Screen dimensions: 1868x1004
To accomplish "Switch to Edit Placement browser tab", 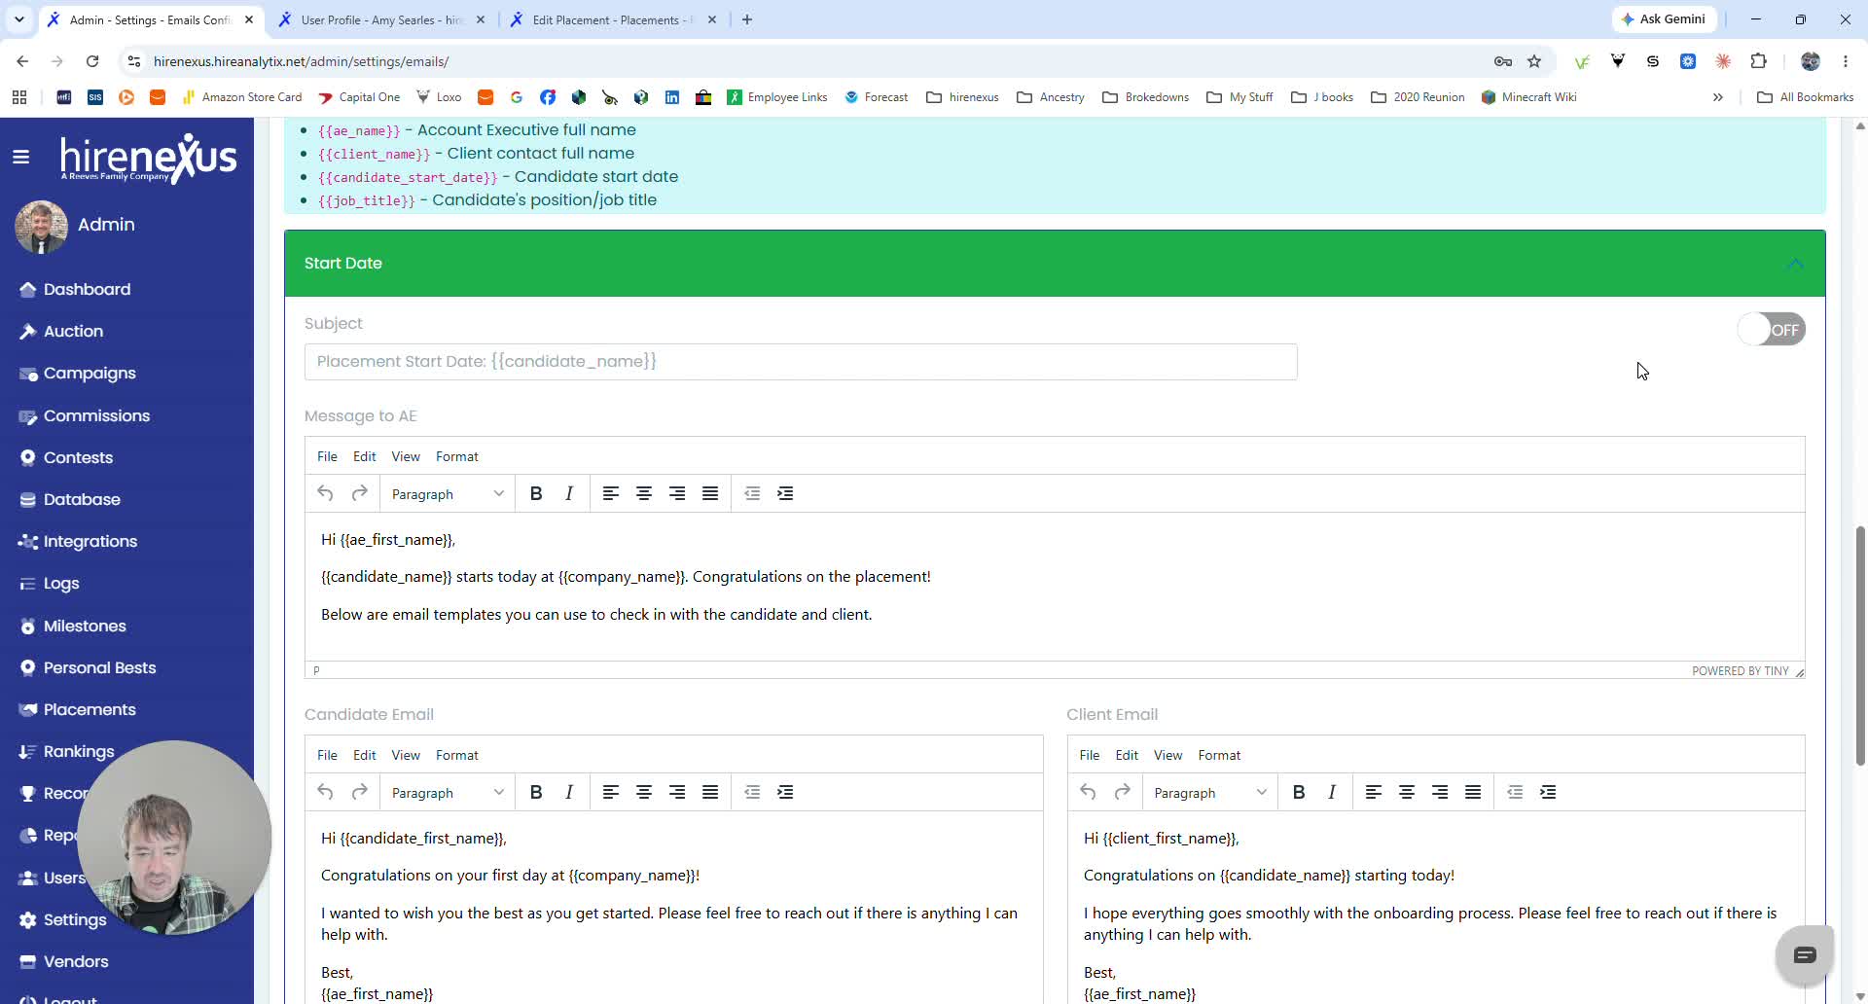I will click(611, 19).
